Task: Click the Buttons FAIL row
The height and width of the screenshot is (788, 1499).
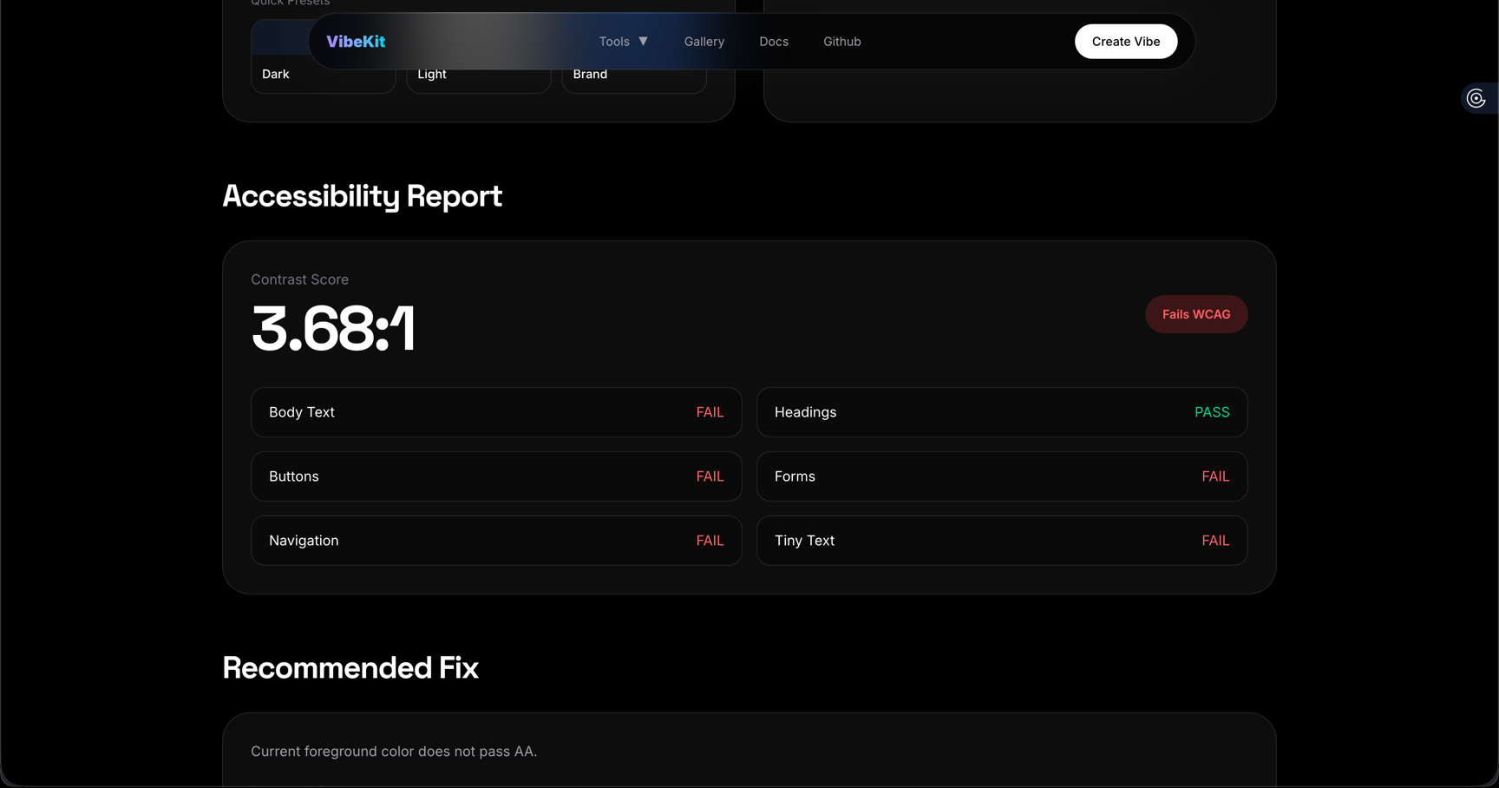Action: pos(496,476)
